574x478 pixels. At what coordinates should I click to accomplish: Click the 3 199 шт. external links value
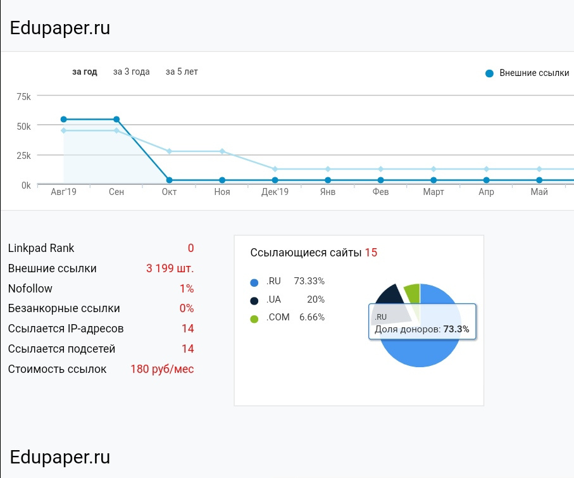tap(170, 268)
